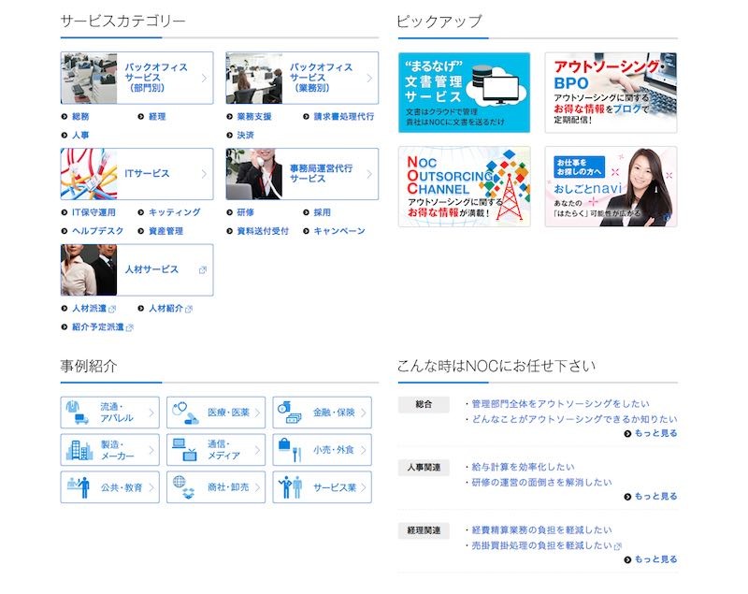Open the ITサービス category chevron

(x=204, y=174)
